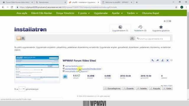The height and width of the screenshot is (106, 189).
Task: Open the wrench edit icon for WPMAVI Forum
Action: pyautogui.click(x=152, y=60)
